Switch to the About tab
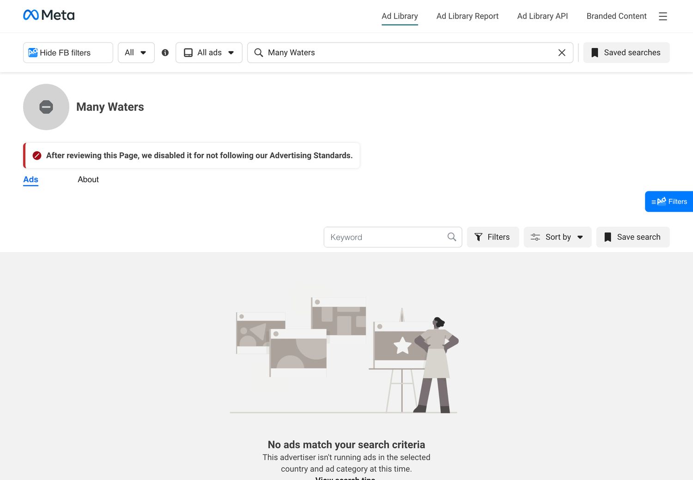 (x=88, y=179)
